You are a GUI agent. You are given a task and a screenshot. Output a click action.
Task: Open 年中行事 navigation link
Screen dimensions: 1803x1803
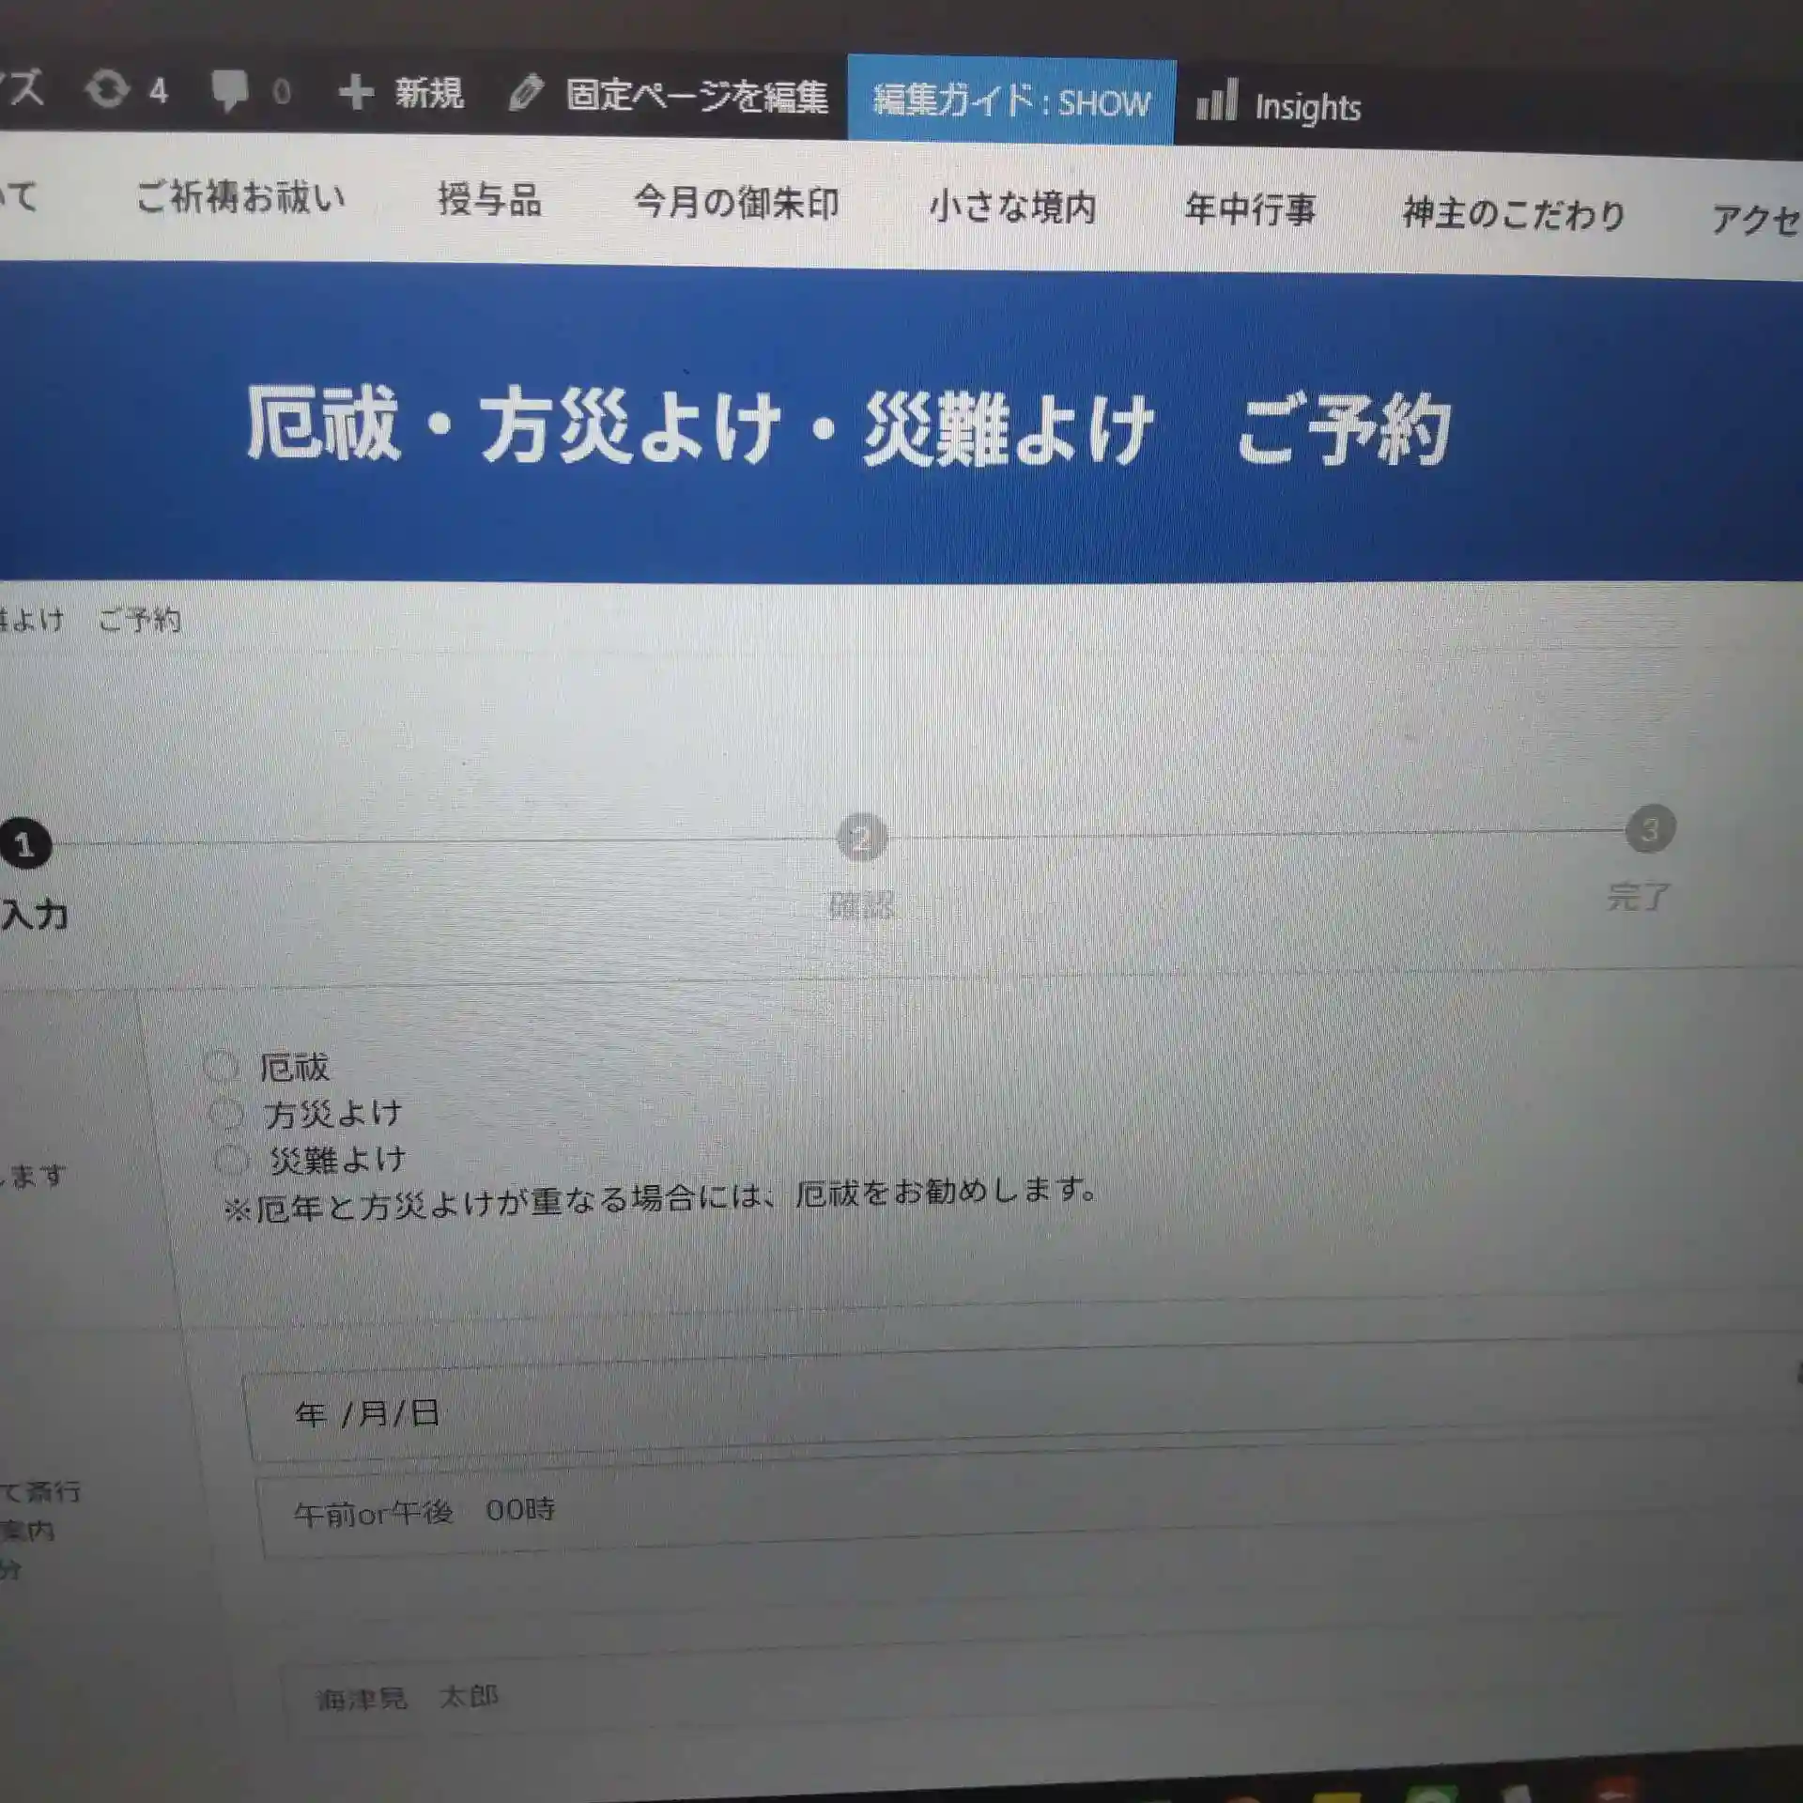point(1250,208)
